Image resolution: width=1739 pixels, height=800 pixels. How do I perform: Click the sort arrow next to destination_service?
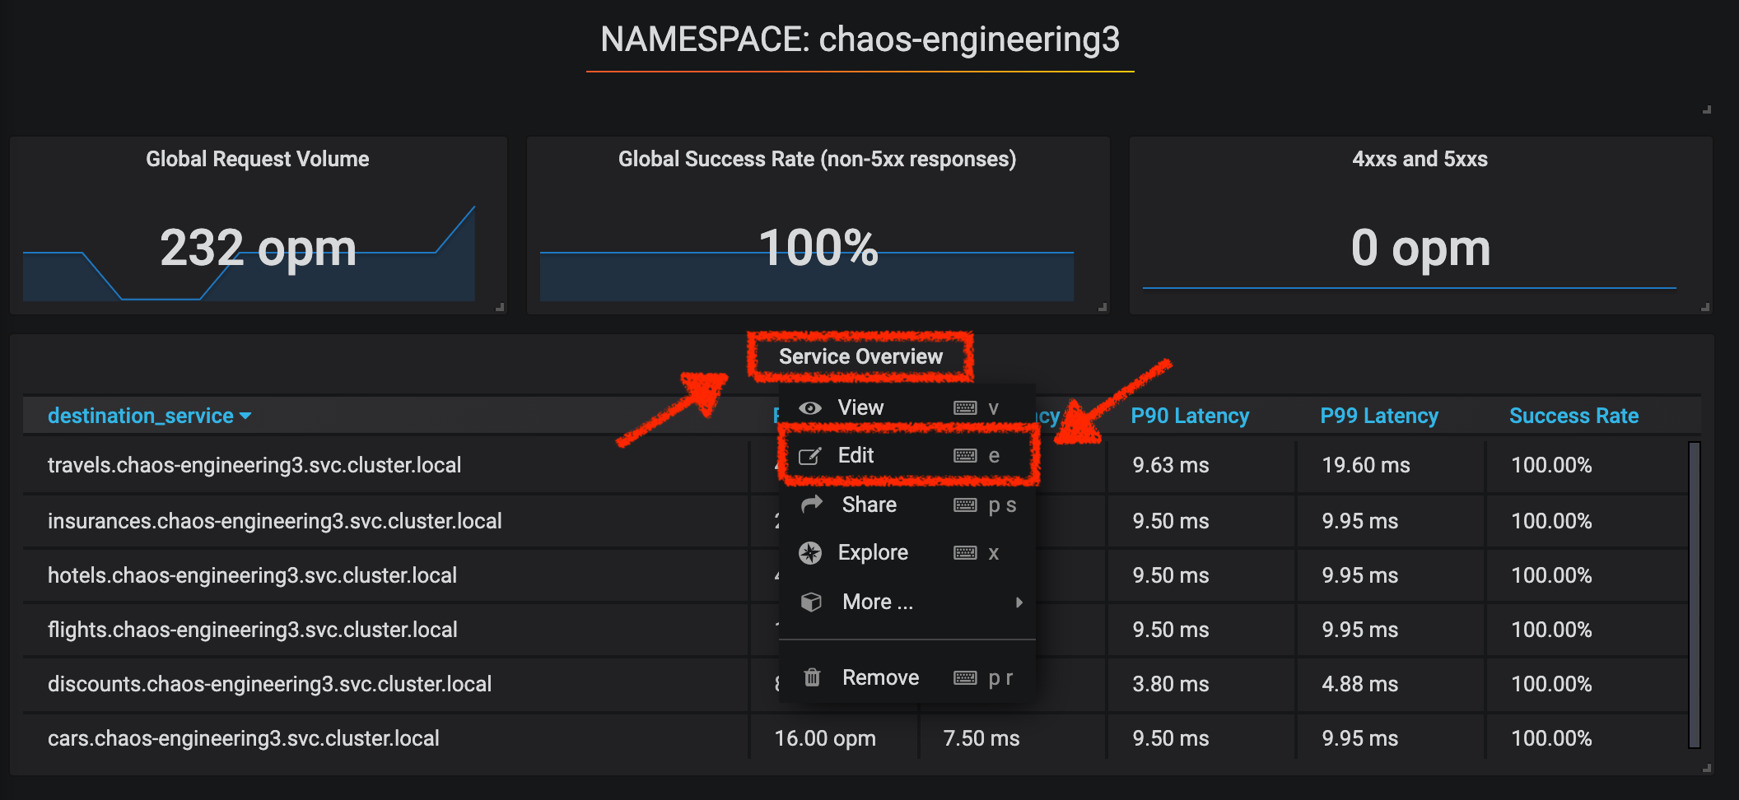[245, 416]
